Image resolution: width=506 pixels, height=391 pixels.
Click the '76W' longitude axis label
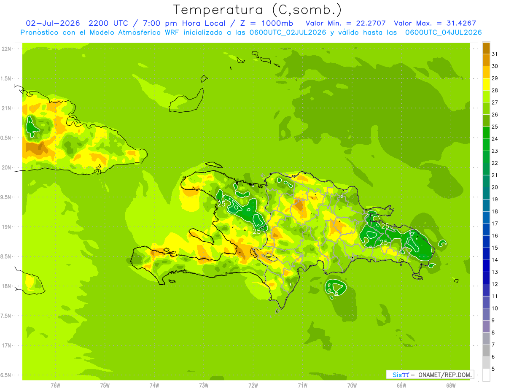tap(55, 385)
